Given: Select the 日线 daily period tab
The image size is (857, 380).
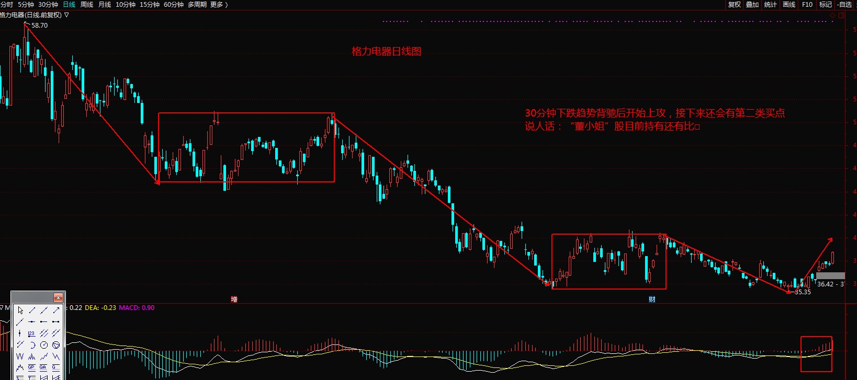Looking at the screenshot, I should [69, 4].
